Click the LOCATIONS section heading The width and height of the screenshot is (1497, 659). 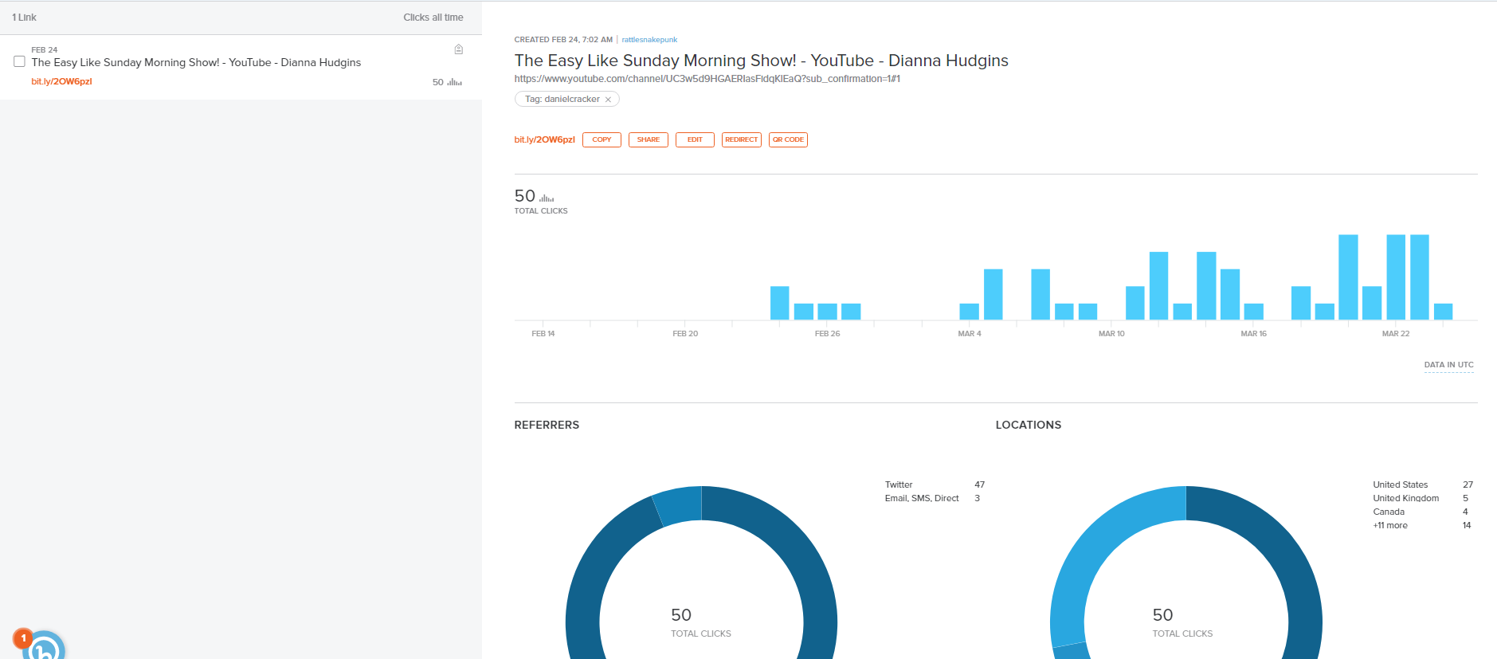[1029, 425]
